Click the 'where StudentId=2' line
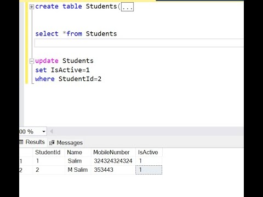The image size is (263, 197). click(x=68, y=79)
